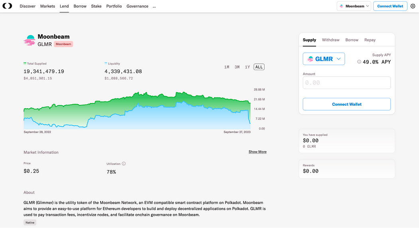Image resolution: width=419 pixels, height=228 pixels.
Task: Click the red Moonbeam network badge
Action: click(63, 44)
